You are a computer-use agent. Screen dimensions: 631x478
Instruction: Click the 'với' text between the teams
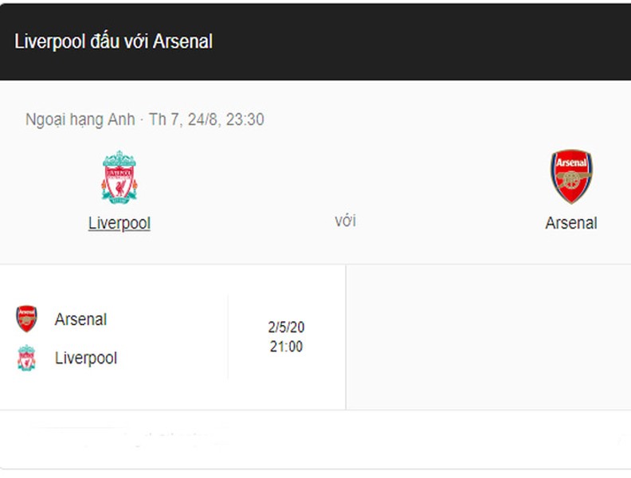[x=345, y=221]
